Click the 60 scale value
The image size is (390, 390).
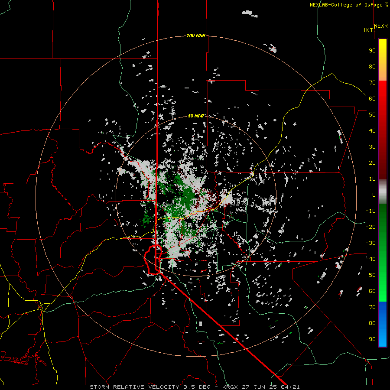click(x=372, y=98)
